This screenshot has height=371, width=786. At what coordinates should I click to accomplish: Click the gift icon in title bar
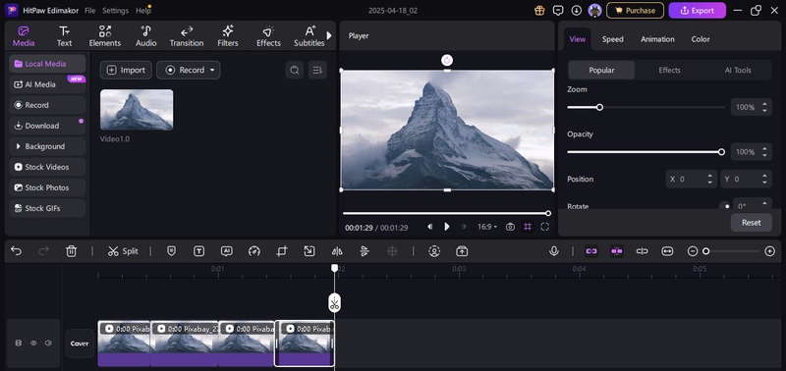[539, 10]
